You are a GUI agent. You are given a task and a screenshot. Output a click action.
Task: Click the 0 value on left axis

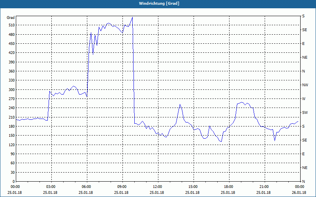[x=13, y=182]
